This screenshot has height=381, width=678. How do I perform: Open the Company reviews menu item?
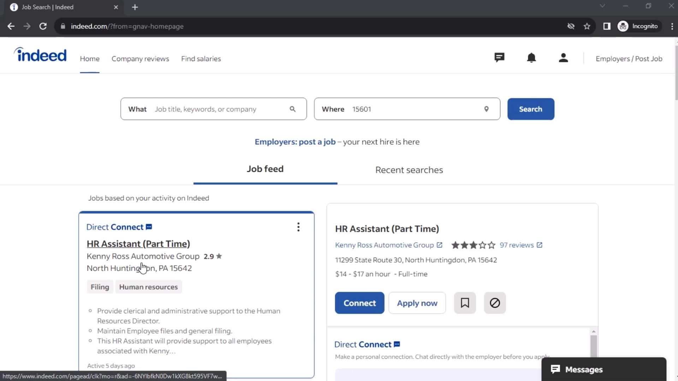point(140,59)
